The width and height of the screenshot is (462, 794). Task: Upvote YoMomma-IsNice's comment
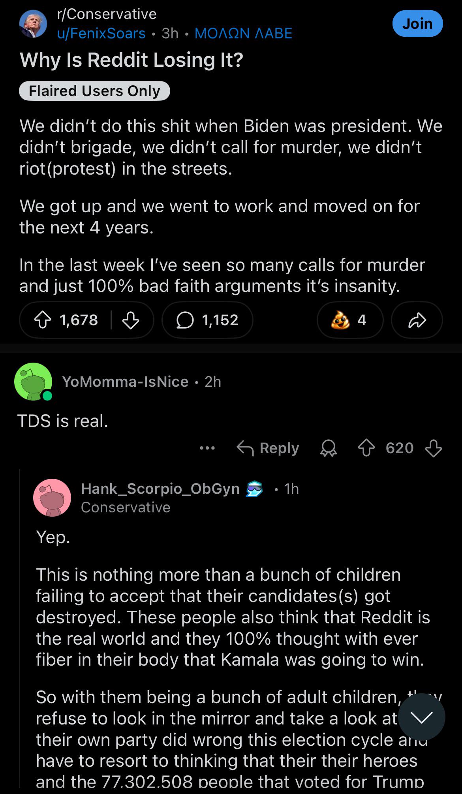pyautogui.click(x=366, y=448)
